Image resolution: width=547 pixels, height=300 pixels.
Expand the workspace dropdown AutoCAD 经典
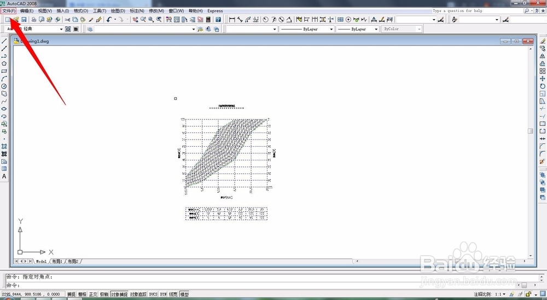pyautogui.click(x=61, y=29)
